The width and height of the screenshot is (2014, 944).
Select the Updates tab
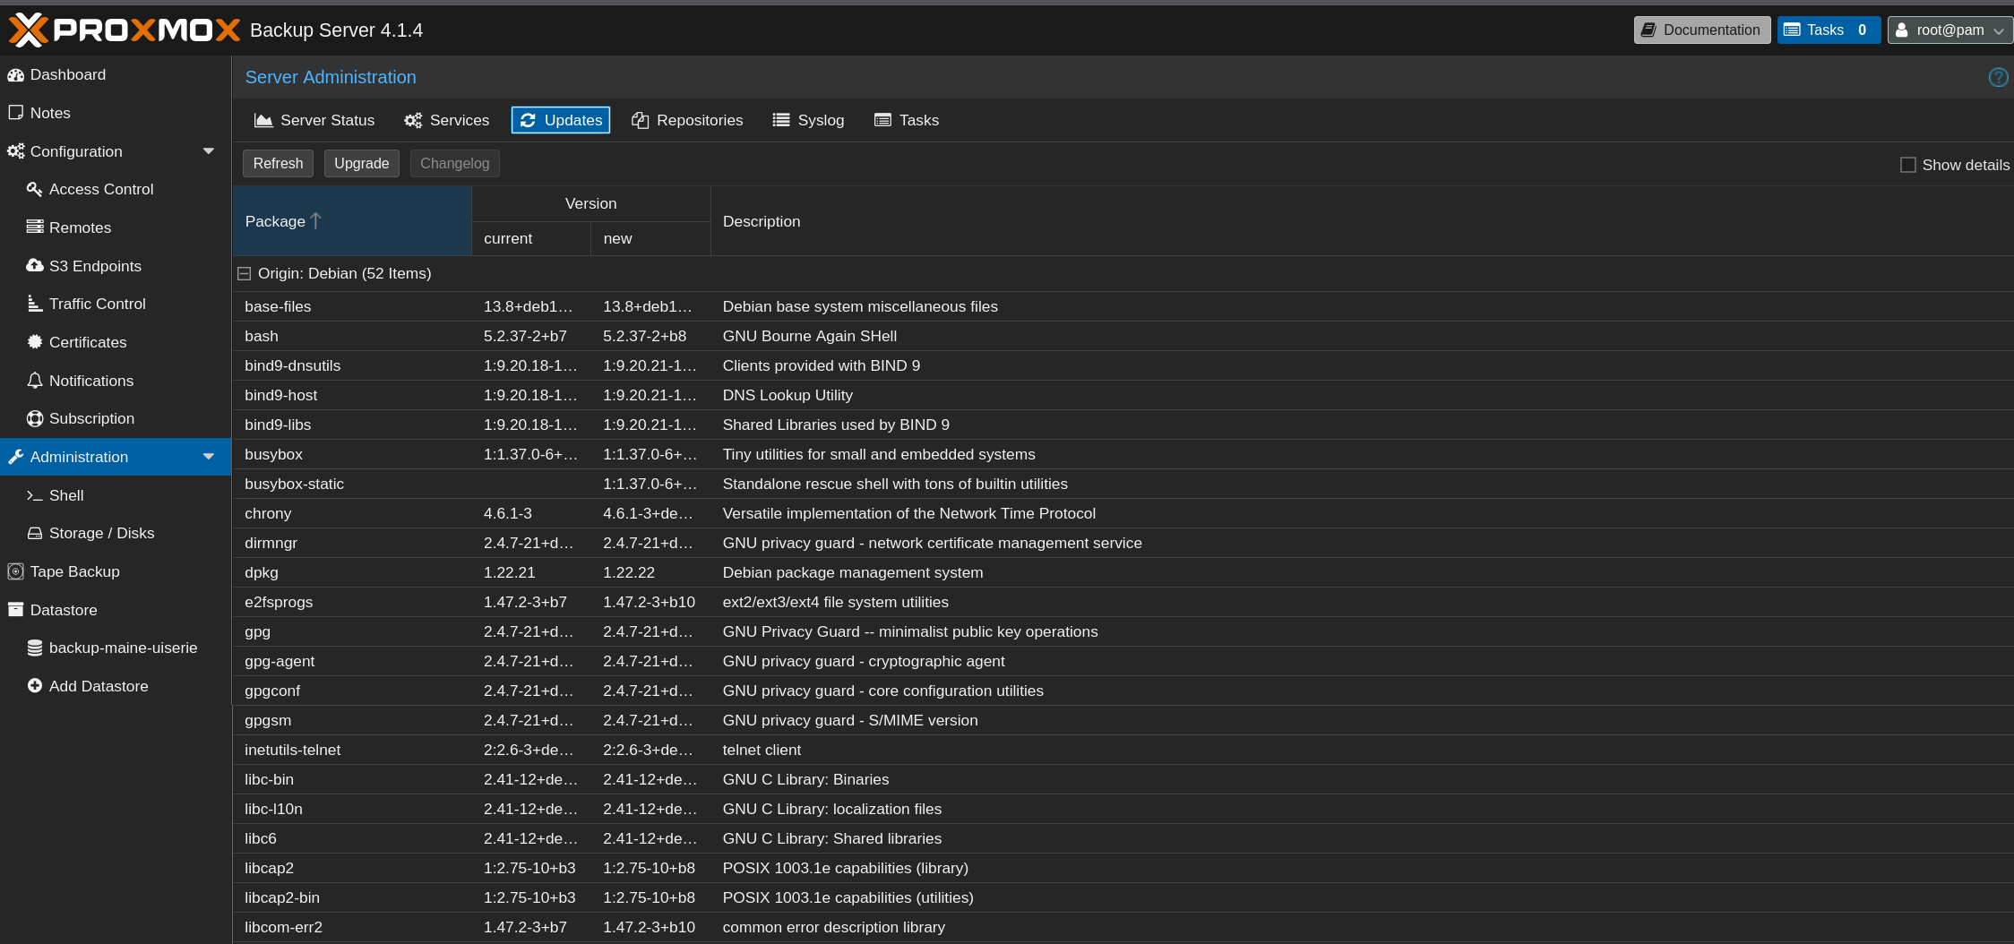[x=561, y=120]
